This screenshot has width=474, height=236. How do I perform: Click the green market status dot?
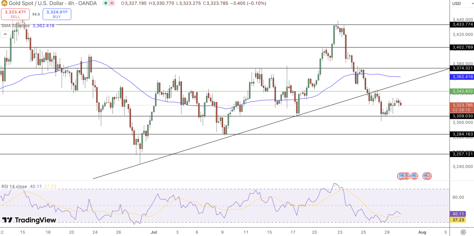[x=105, y=3]
